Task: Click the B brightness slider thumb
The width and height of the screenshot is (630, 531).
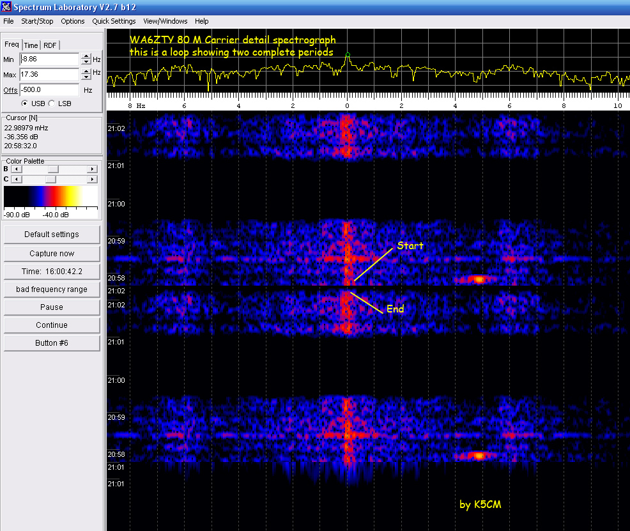Action: pyautogui.click(x=53, y=169)
